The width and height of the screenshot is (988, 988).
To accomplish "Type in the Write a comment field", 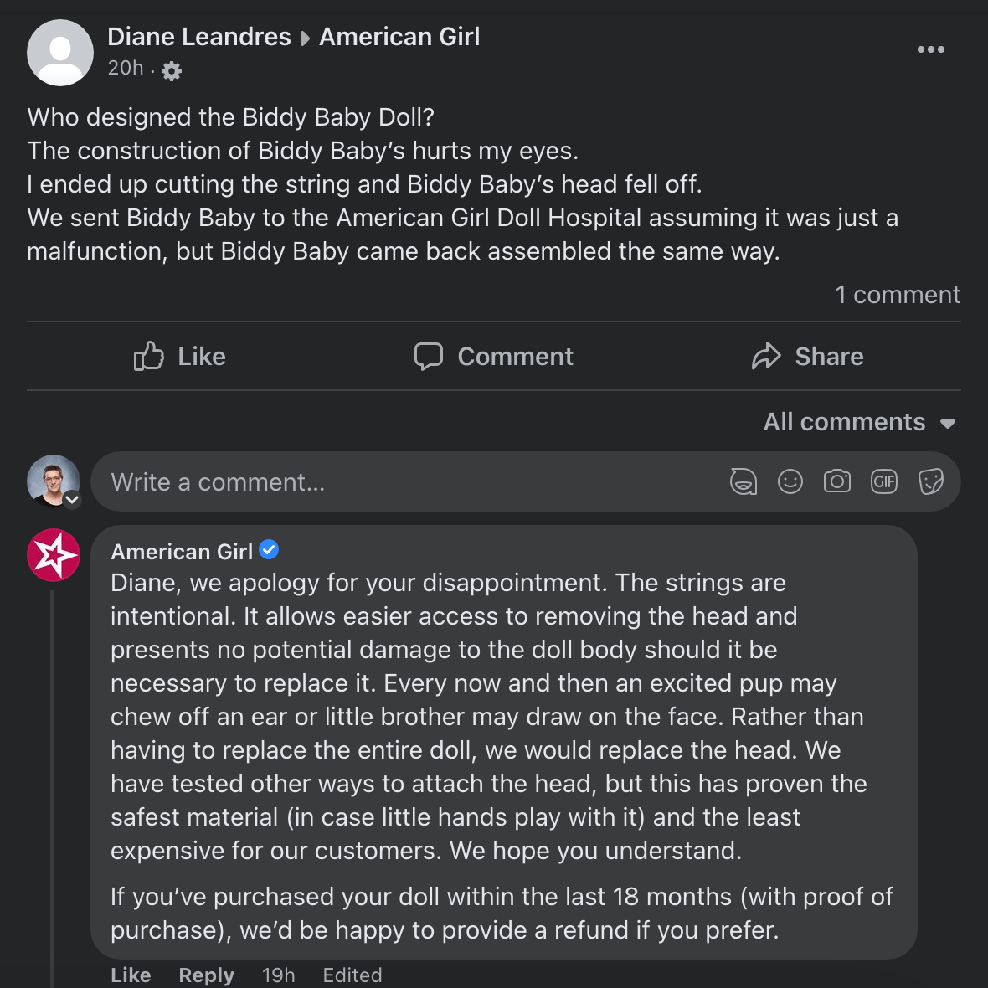I will (402, 482).
